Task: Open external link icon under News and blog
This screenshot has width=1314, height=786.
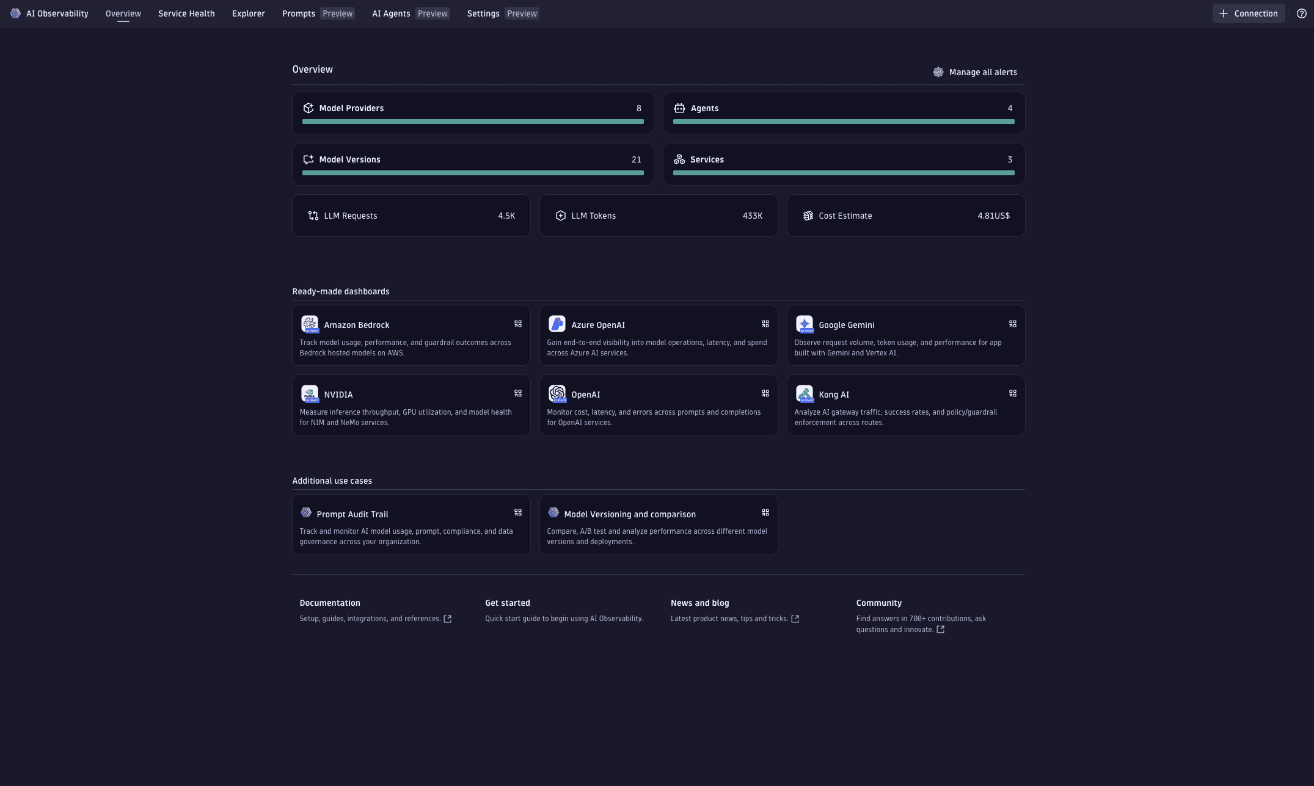Action: point(795,619)
